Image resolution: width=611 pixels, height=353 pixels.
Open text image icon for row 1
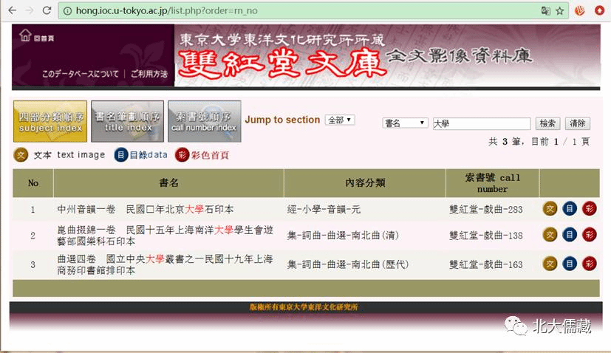point(550,210)
